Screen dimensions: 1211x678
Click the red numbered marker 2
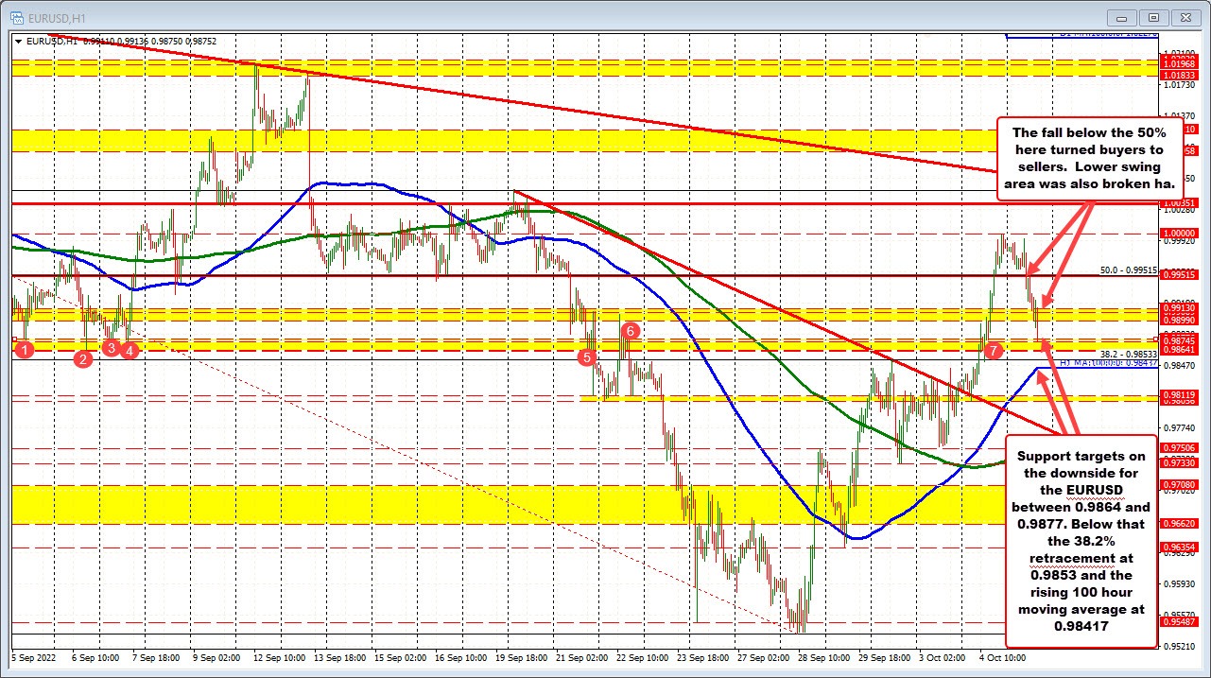(82, 359)
